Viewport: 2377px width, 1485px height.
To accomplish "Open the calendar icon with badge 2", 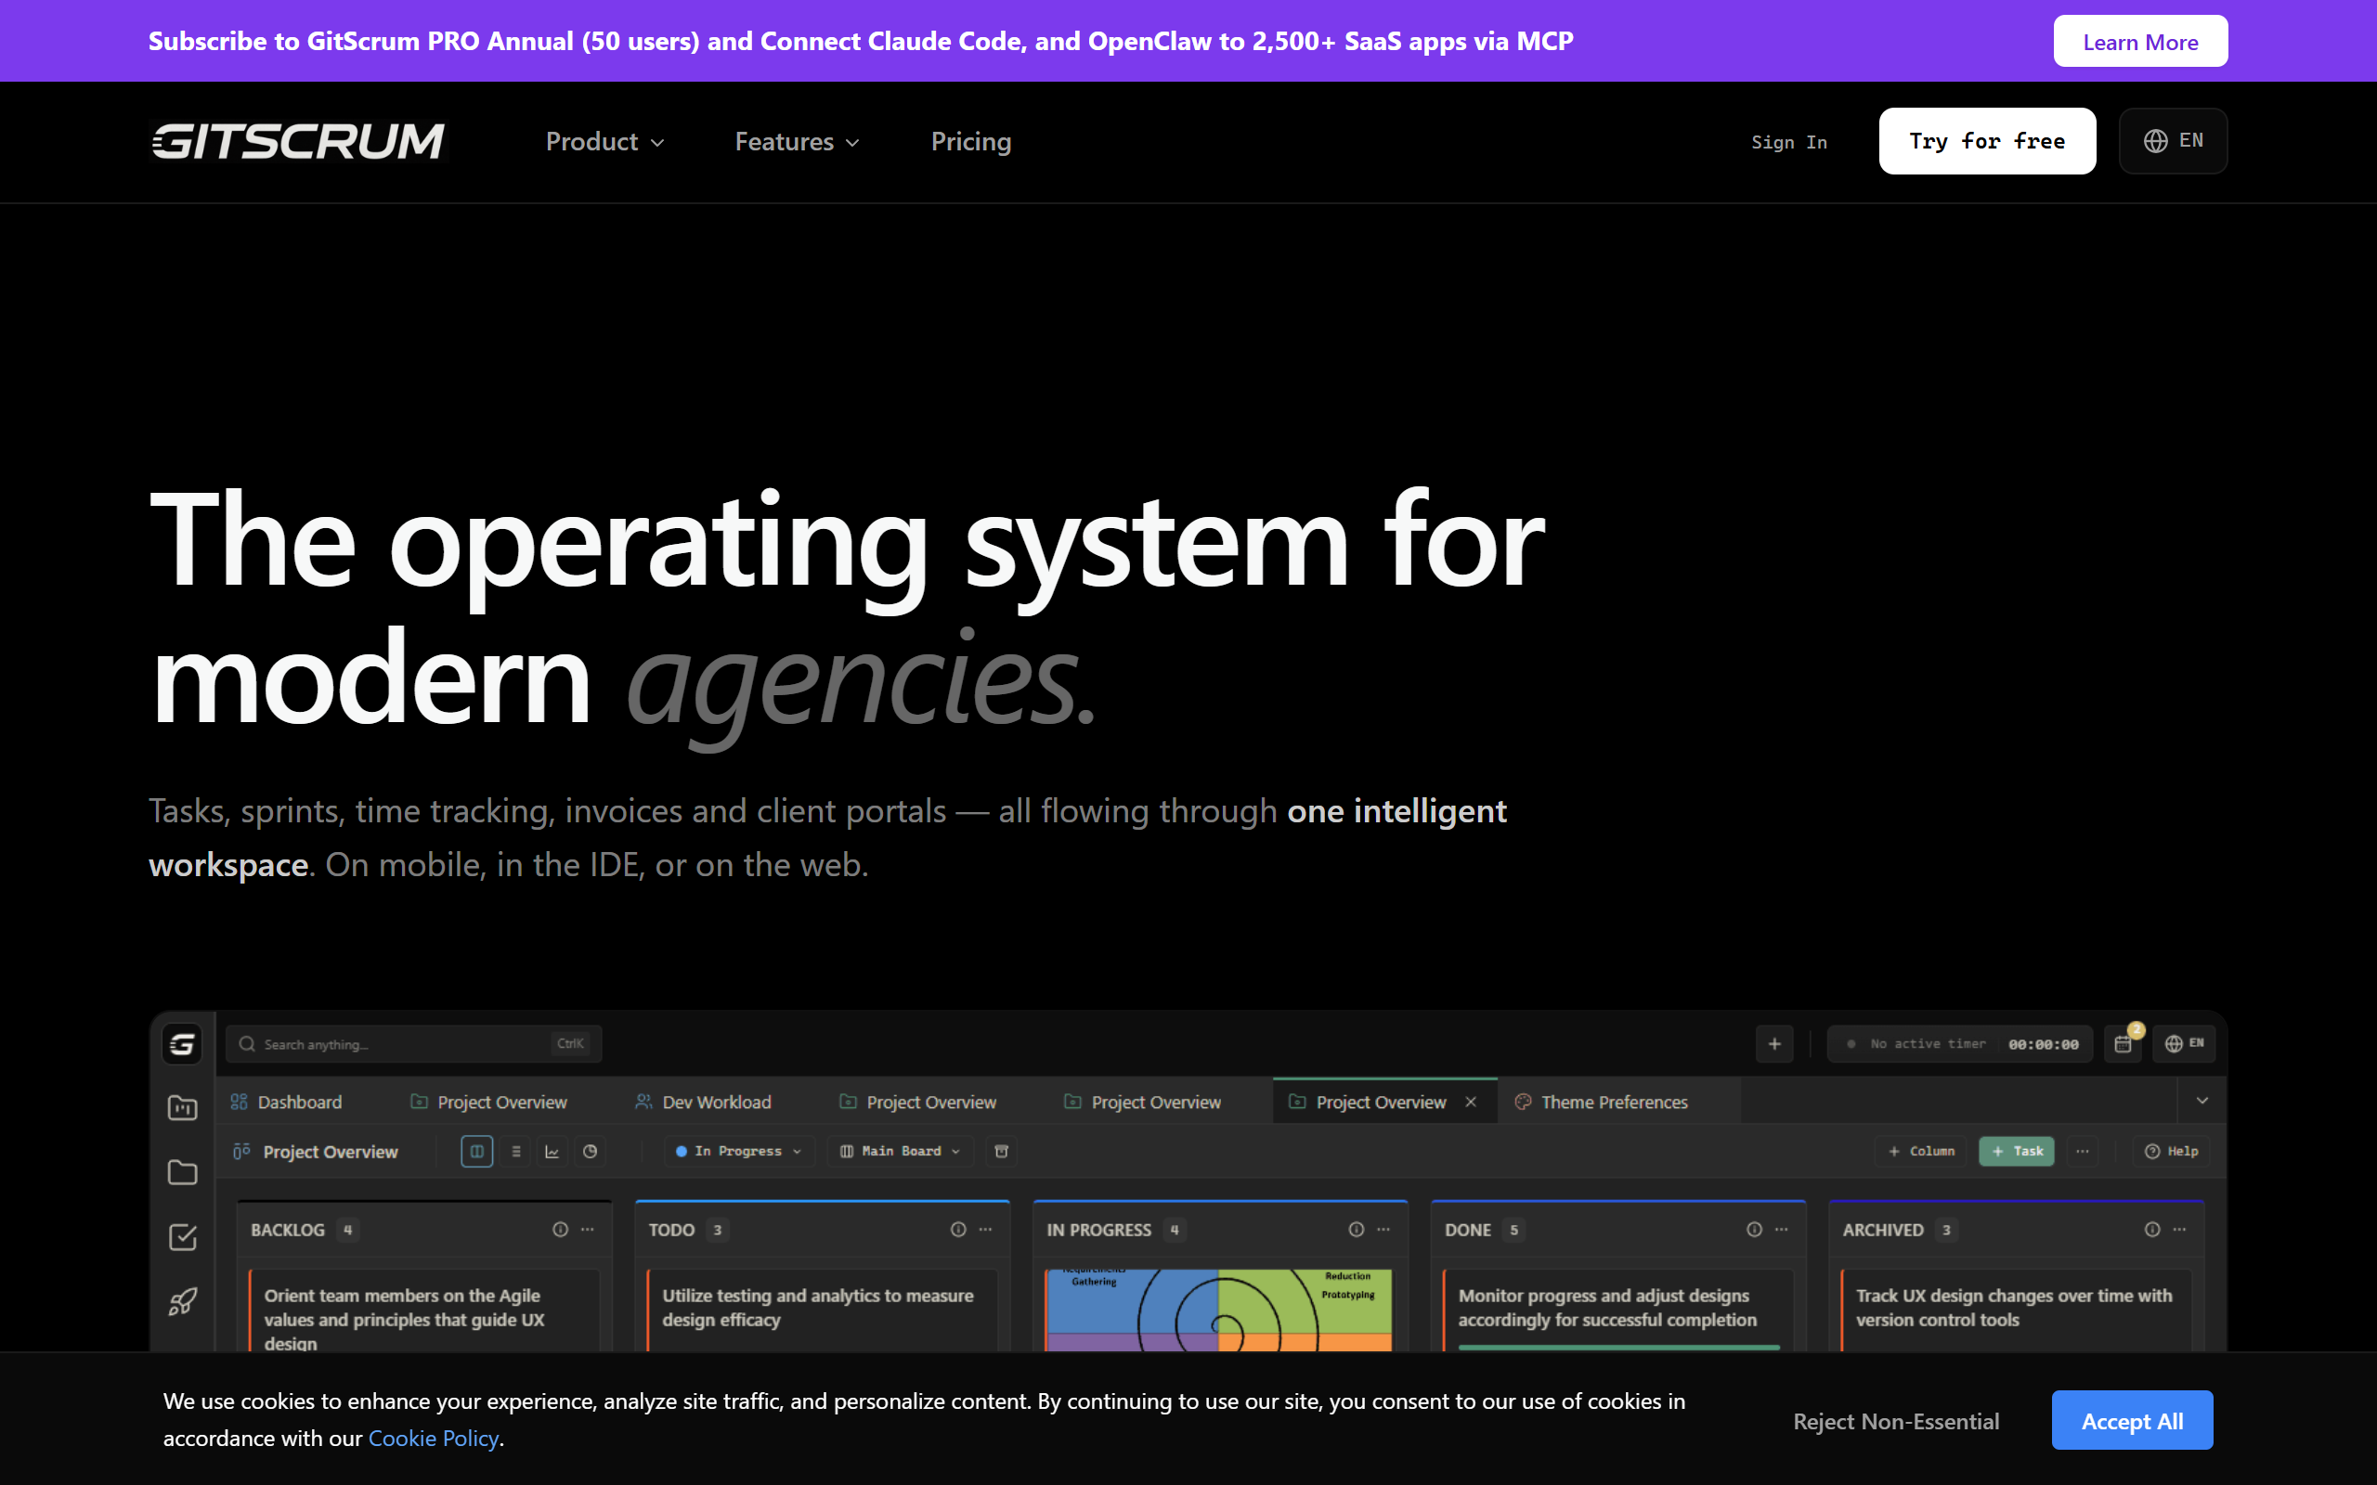I will [2124, 1044].
